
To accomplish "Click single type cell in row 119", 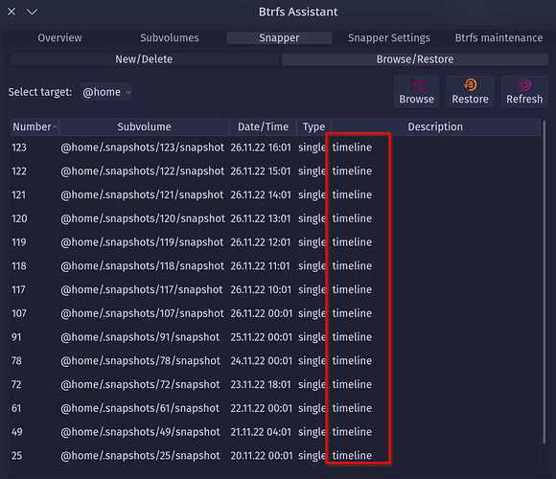I will point(313,242).
